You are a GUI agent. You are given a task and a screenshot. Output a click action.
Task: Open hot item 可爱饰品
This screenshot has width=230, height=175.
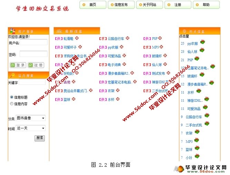point(194,109)
